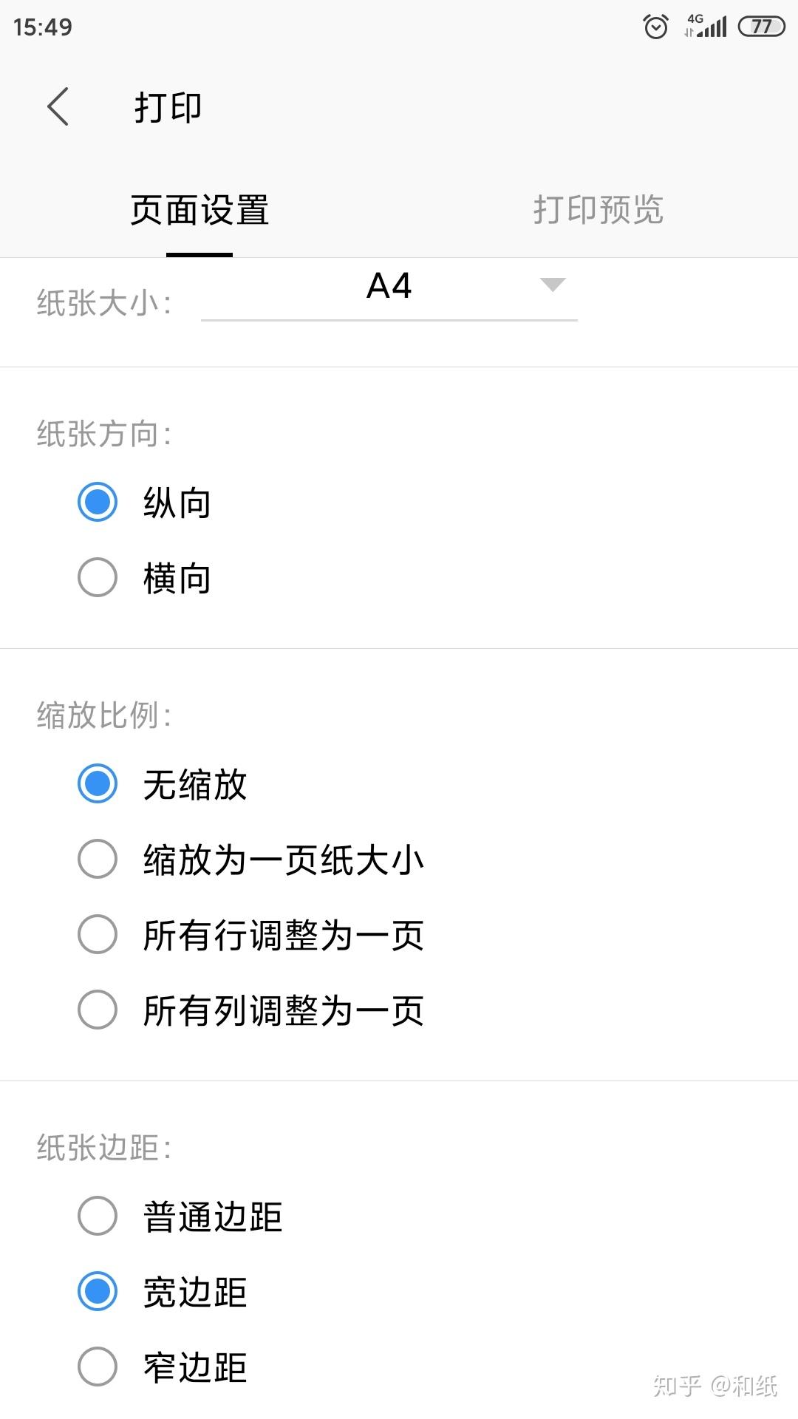Select 宽边距 margin option
This screenshot has height=1419, width=798.
click(98, 1292)
